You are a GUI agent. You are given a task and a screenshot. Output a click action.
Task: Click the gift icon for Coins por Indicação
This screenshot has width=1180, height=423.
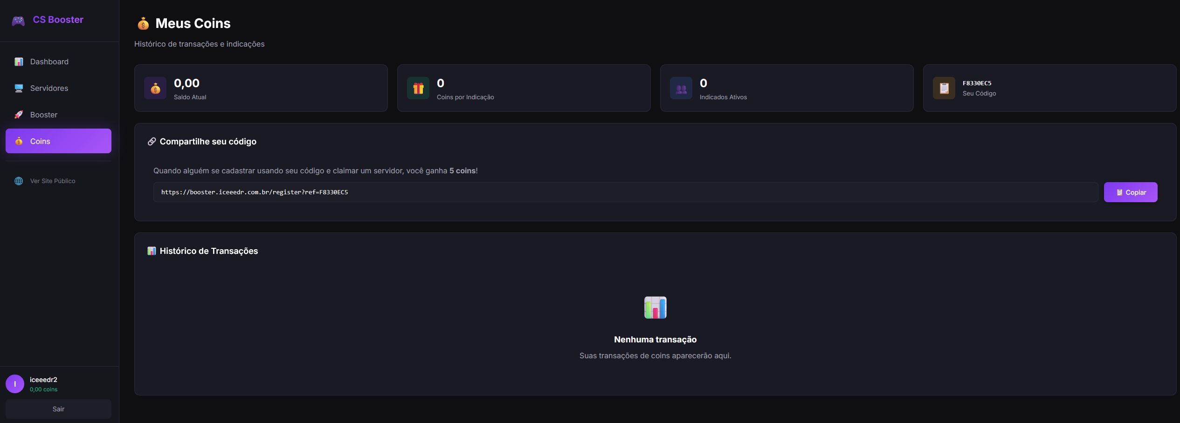point(418,88)
